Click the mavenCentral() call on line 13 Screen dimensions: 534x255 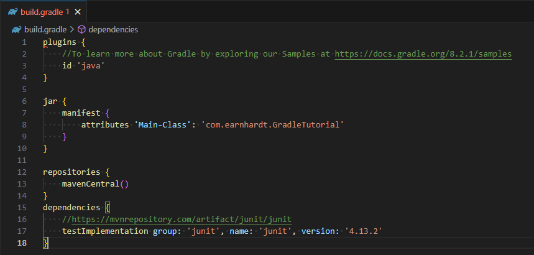tap(95, 183)
